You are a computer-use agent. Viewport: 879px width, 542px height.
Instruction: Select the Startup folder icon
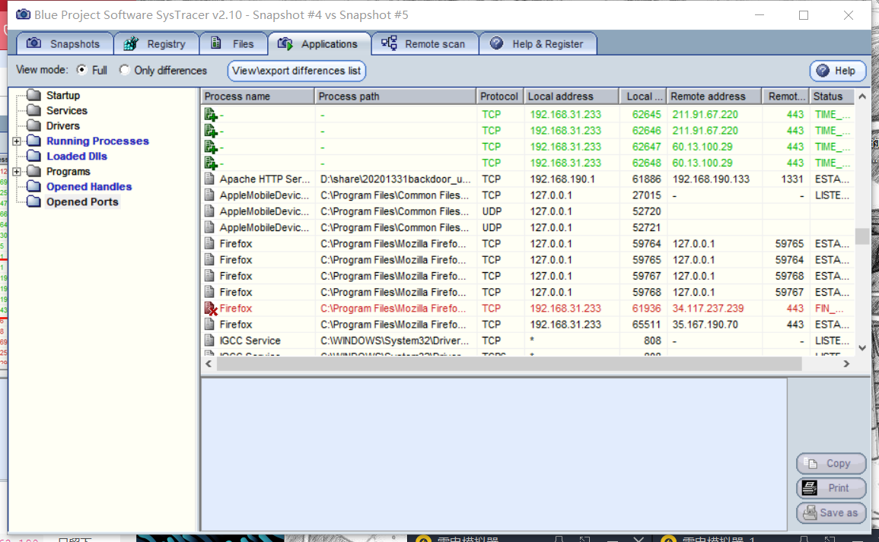pos(33,94)
